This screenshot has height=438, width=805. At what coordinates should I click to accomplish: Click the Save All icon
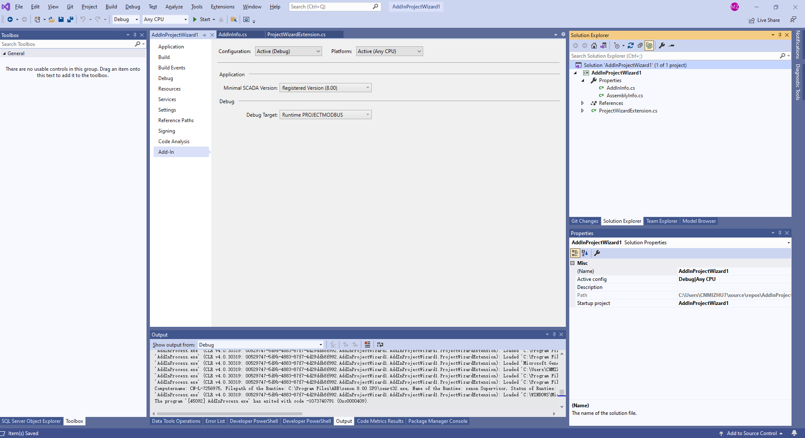(70, 19)
